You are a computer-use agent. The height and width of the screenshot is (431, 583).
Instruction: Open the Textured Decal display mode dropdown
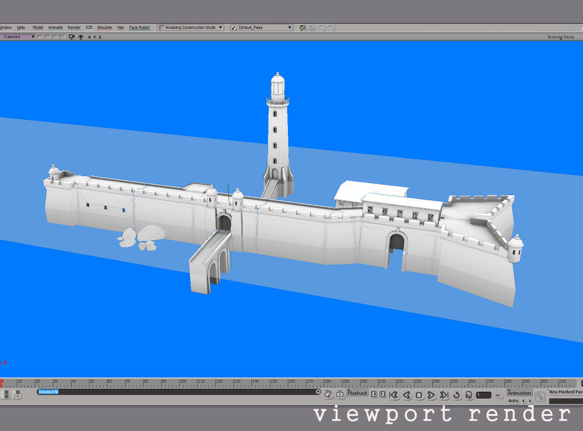pyautogui.click(x=561, y=37)
